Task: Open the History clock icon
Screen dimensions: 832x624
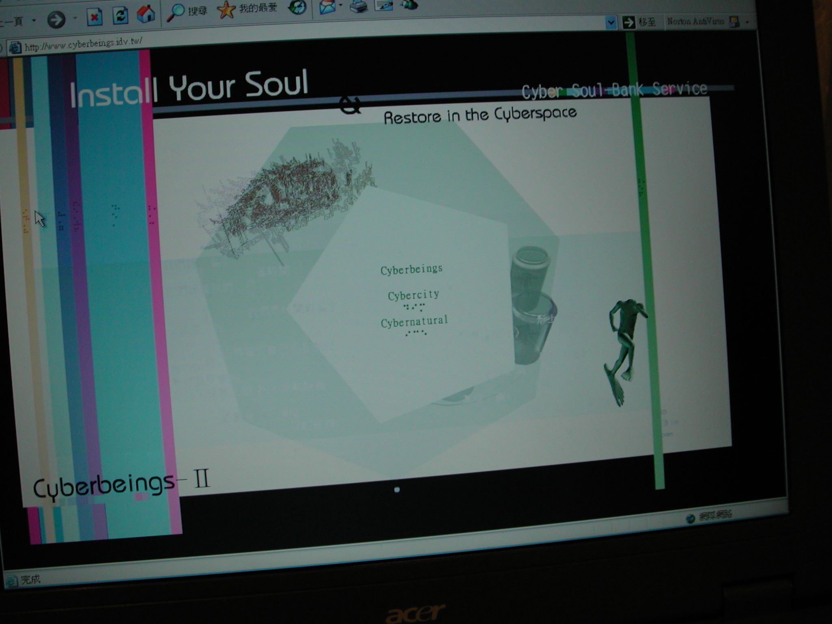Action: 297,7
